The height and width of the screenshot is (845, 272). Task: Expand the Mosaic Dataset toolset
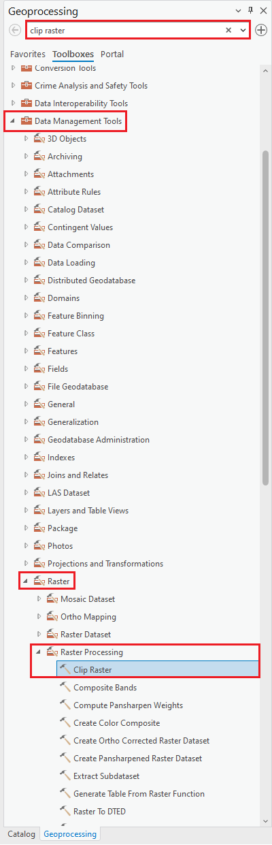39,599
